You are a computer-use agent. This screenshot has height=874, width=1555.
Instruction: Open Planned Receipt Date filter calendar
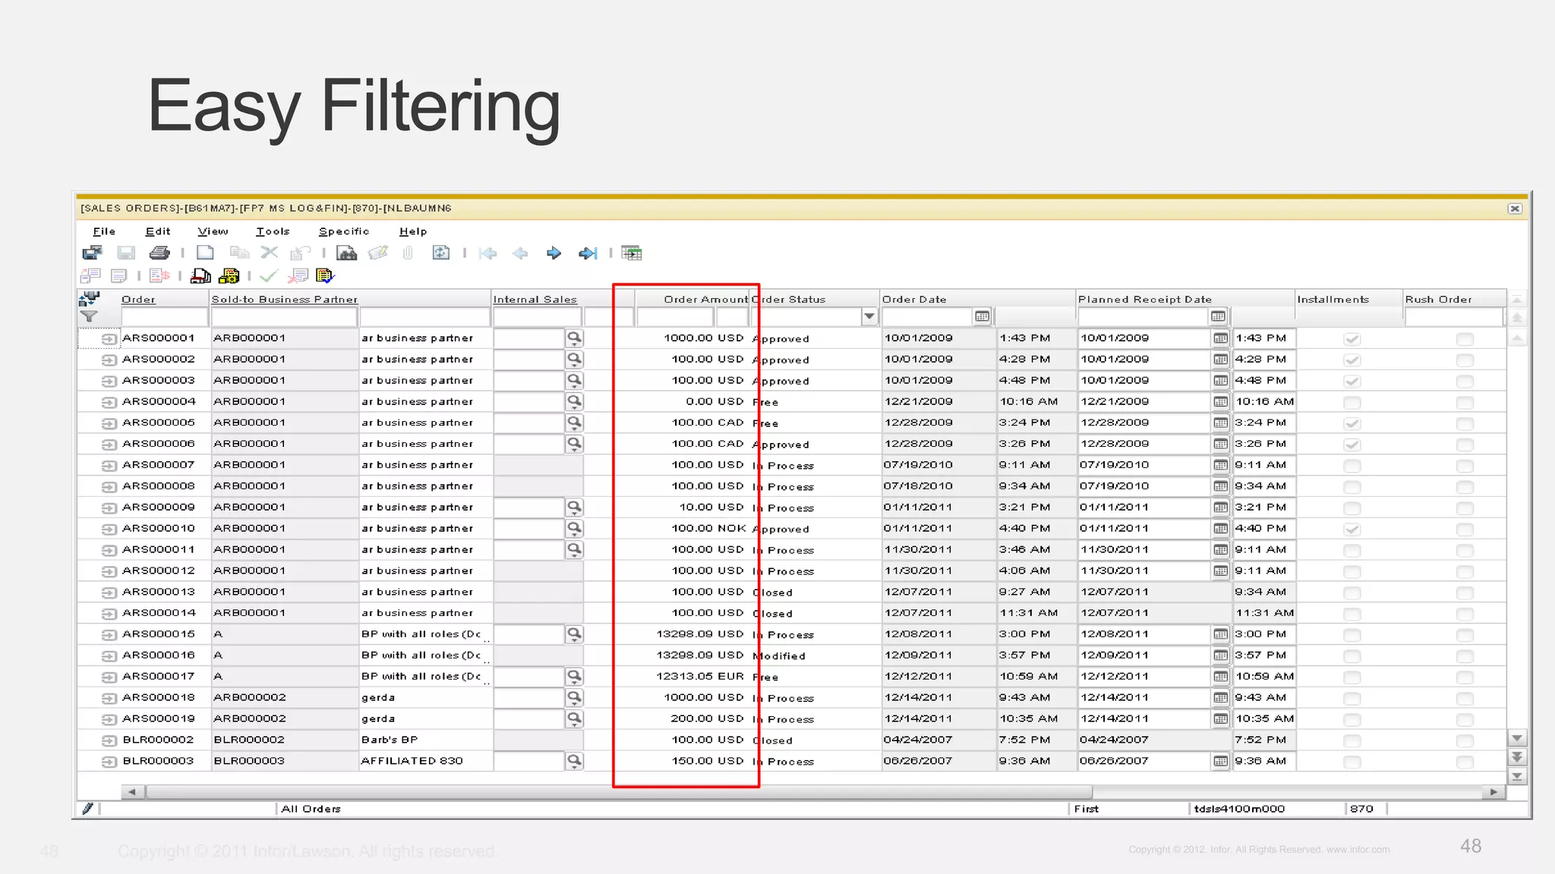click(1218, 316)
